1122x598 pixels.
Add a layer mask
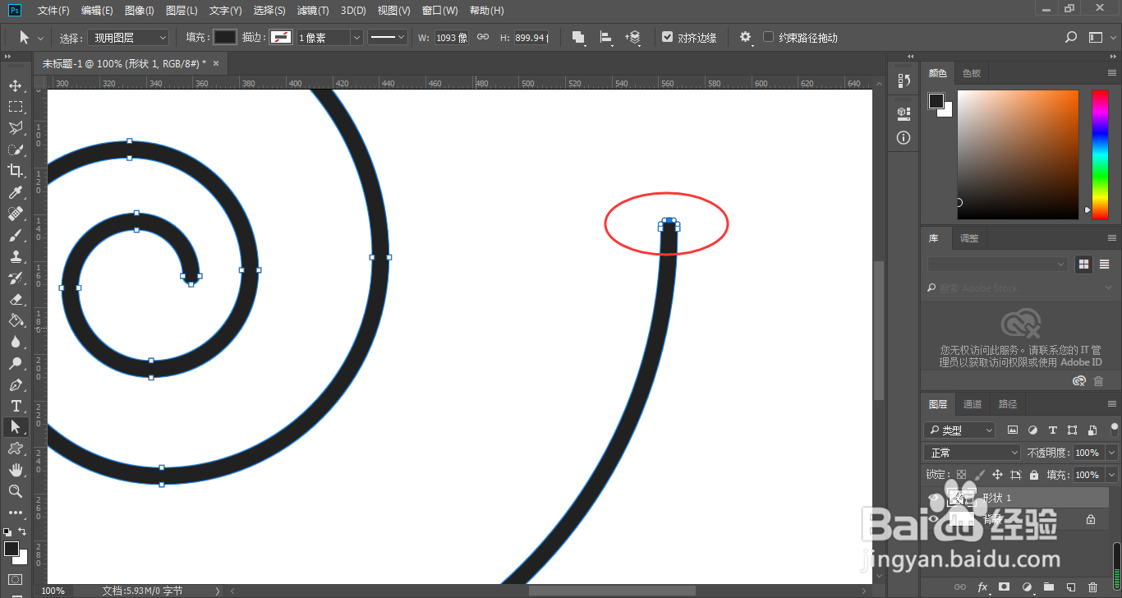pyautogui.click(x=1004, y=587)
